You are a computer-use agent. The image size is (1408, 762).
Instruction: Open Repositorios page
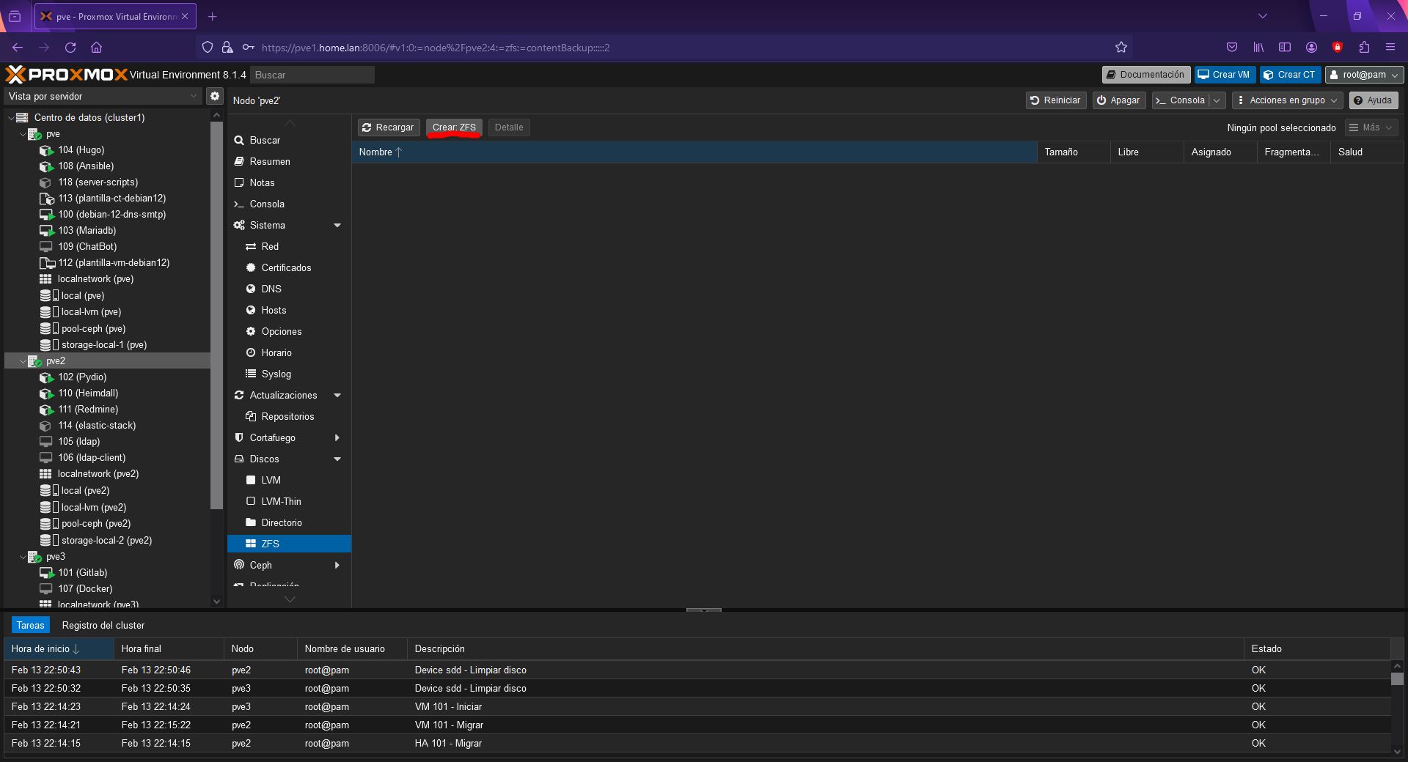[289, 416]
